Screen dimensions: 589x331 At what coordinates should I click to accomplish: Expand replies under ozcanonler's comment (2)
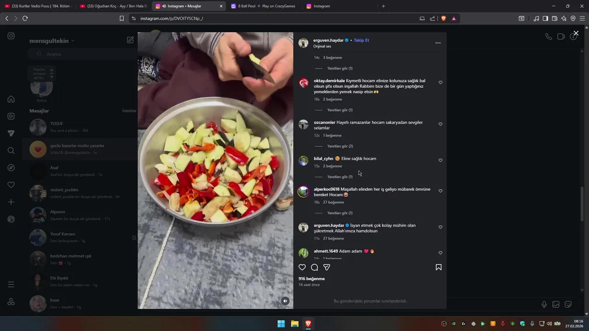340,146
